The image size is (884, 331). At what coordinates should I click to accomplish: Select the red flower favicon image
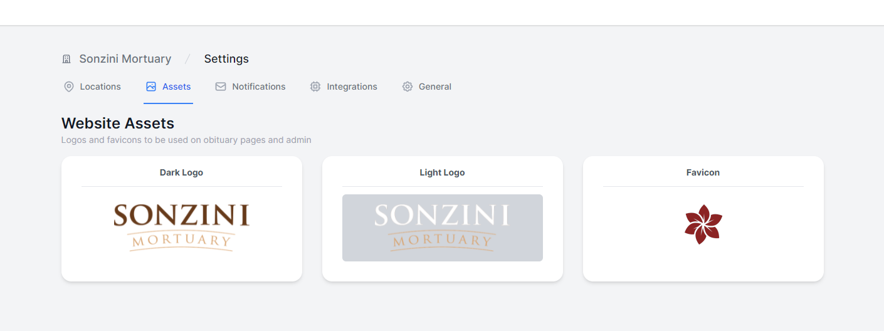pos(703,224)
